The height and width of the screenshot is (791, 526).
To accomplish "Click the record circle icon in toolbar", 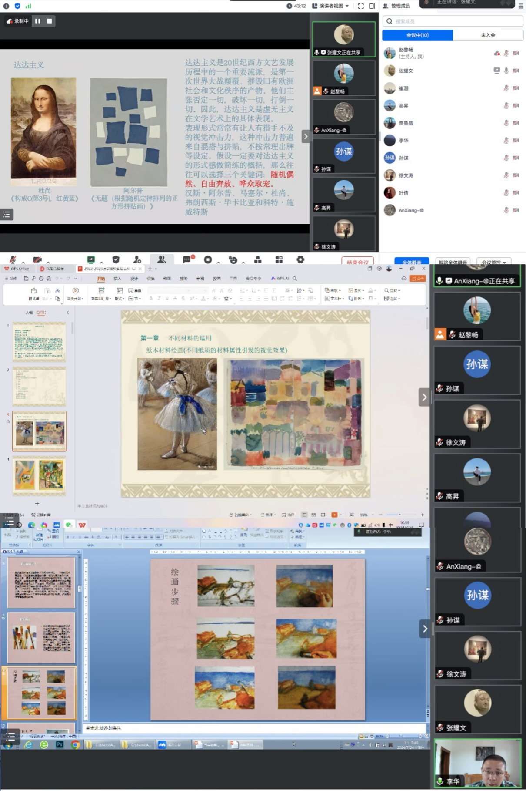I will click(208, 260).
